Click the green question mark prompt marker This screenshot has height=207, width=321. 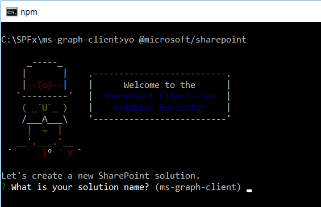pyautogui.click(x=3, y=187)
